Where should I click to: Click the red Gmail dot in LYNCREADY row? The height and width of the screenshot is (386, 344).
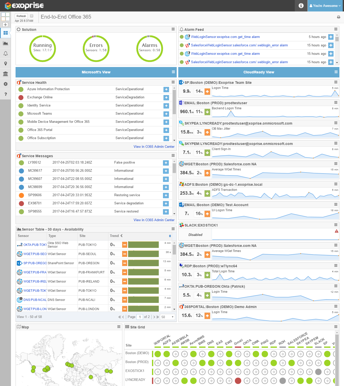tap(238, 381)
